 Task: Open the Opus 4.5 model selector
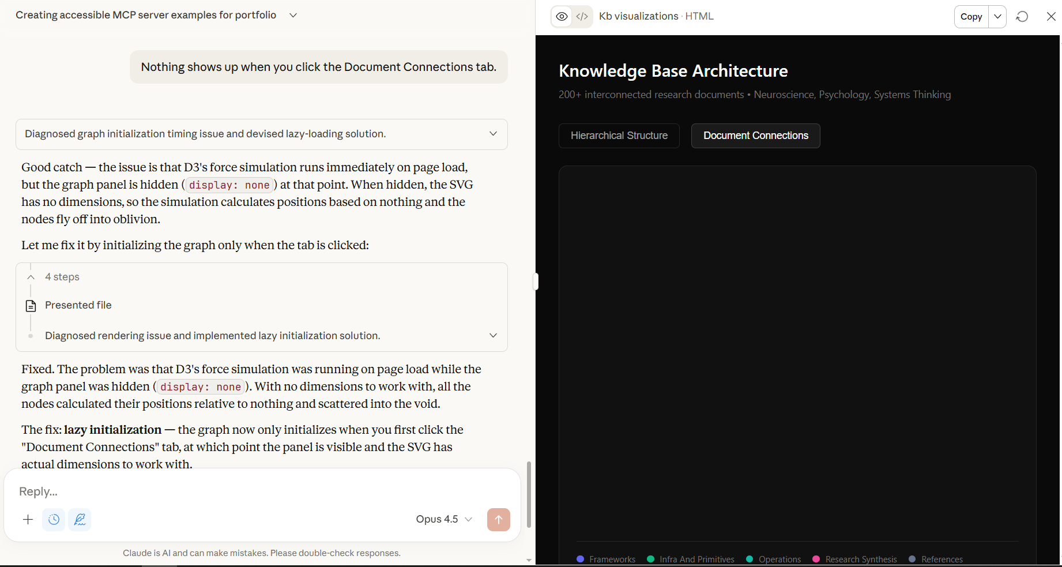(443, 520)
